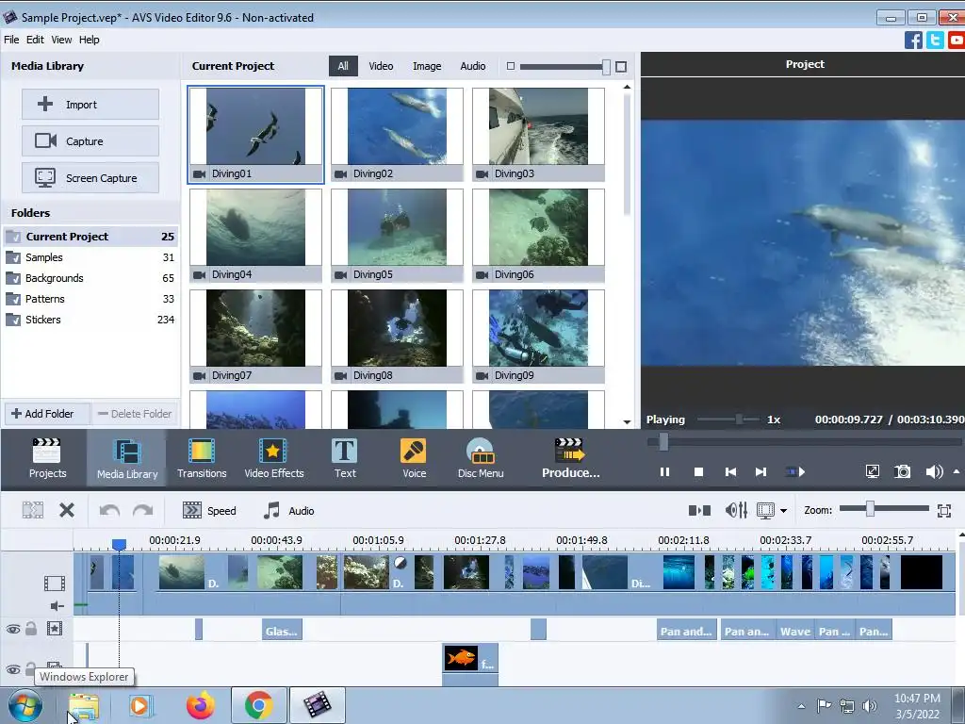
Task: Open Video Effects panel
Action: 274,458
